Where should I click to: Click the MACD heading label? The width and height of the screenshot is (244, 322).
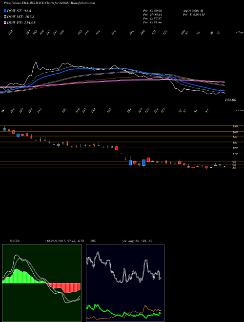(x=15, y=241)
